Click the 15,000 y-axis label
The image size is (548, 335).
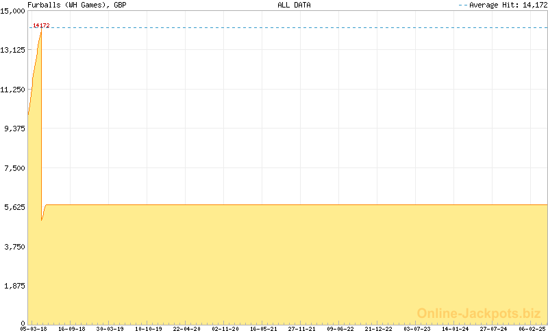pyautogui.click(x=13, y=11)
